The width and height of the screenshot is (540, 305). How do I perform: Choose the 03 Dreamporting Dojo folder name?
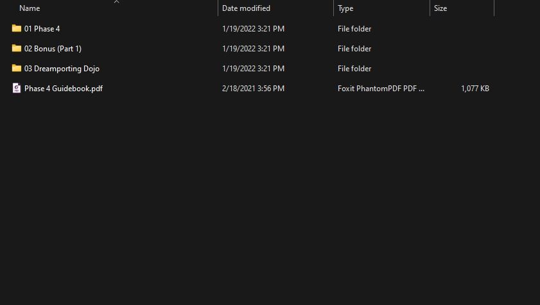pyautogui.click(x=62, y=69)
